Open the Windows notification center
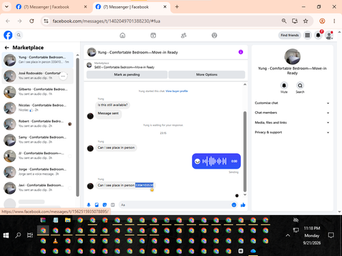The image size is (342, 256). [x=330, y=236]
